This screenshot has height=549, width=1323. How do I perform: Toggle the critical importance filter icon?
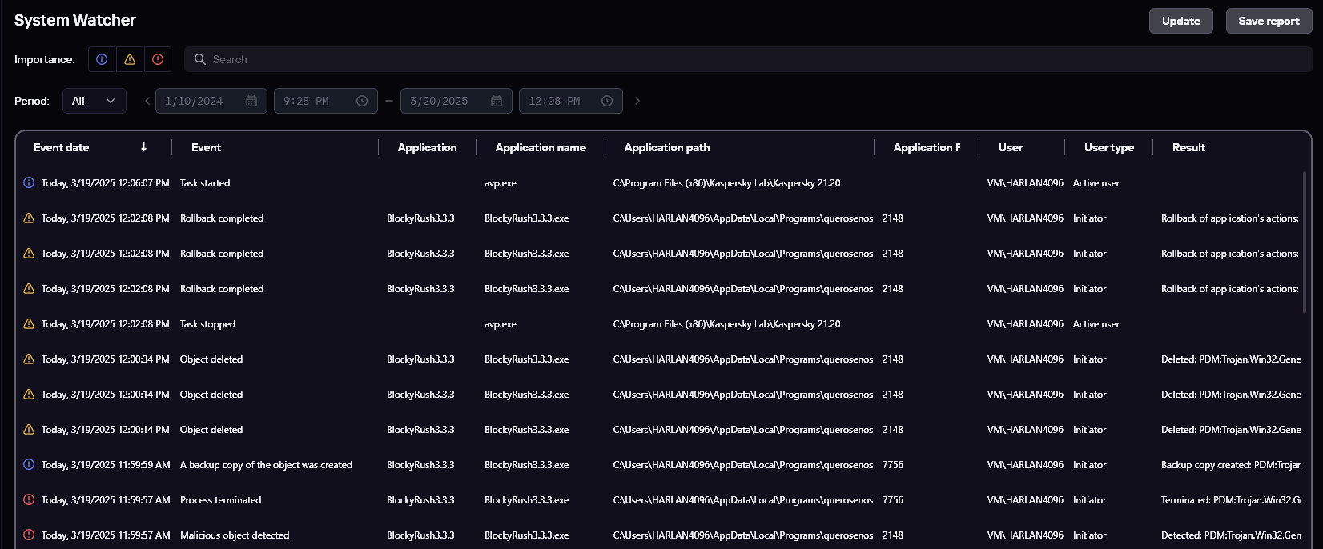click(x=158, y=59)
